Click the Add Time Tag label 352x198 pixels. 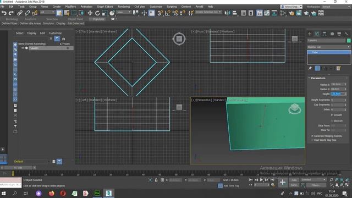231,186
